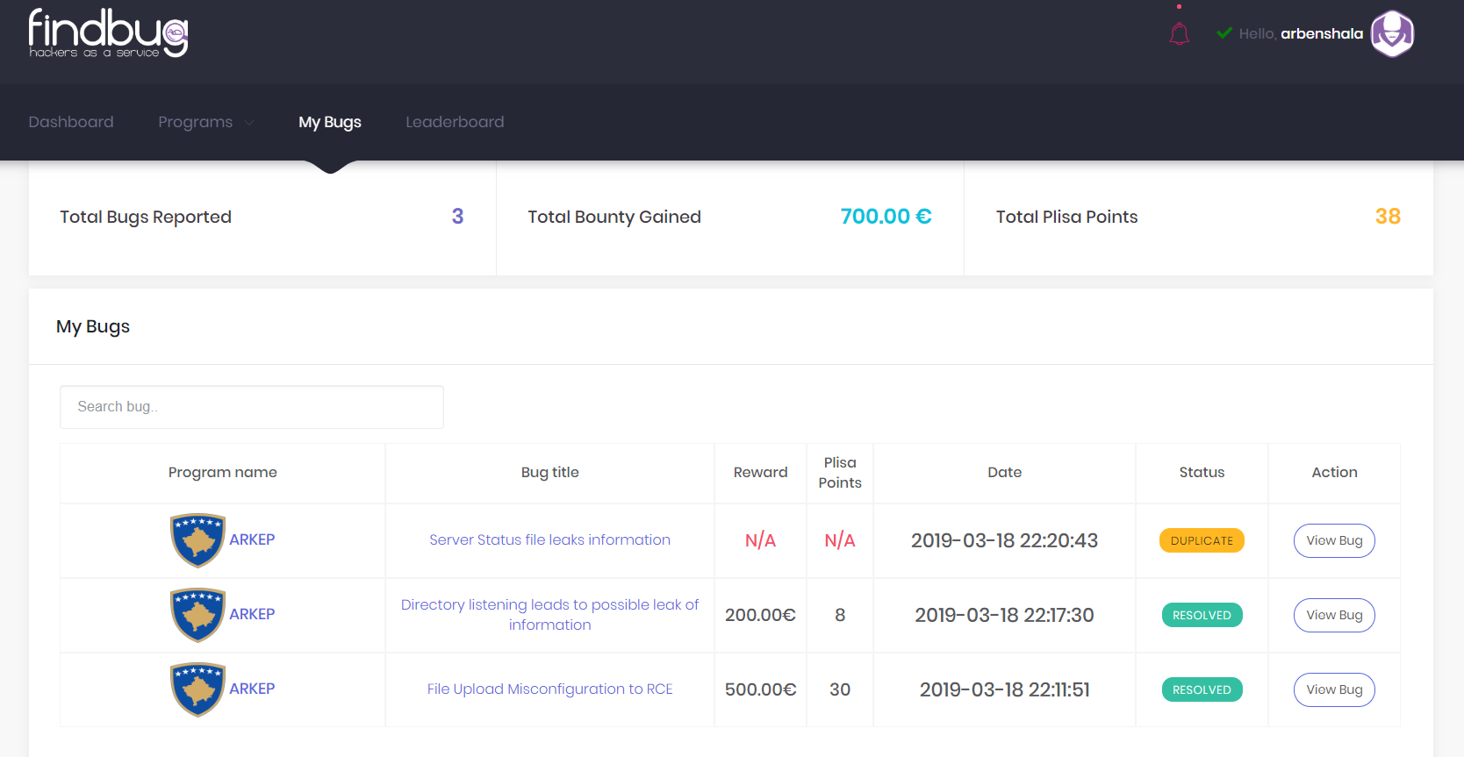The image size is (1464, 757).
Task: Open File Upload Misconfiguration to RCE link
Action: click(549, 689)
